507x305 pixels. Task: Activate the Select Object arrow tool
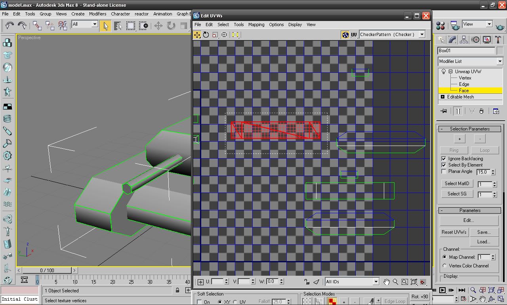tap(105, 26)
